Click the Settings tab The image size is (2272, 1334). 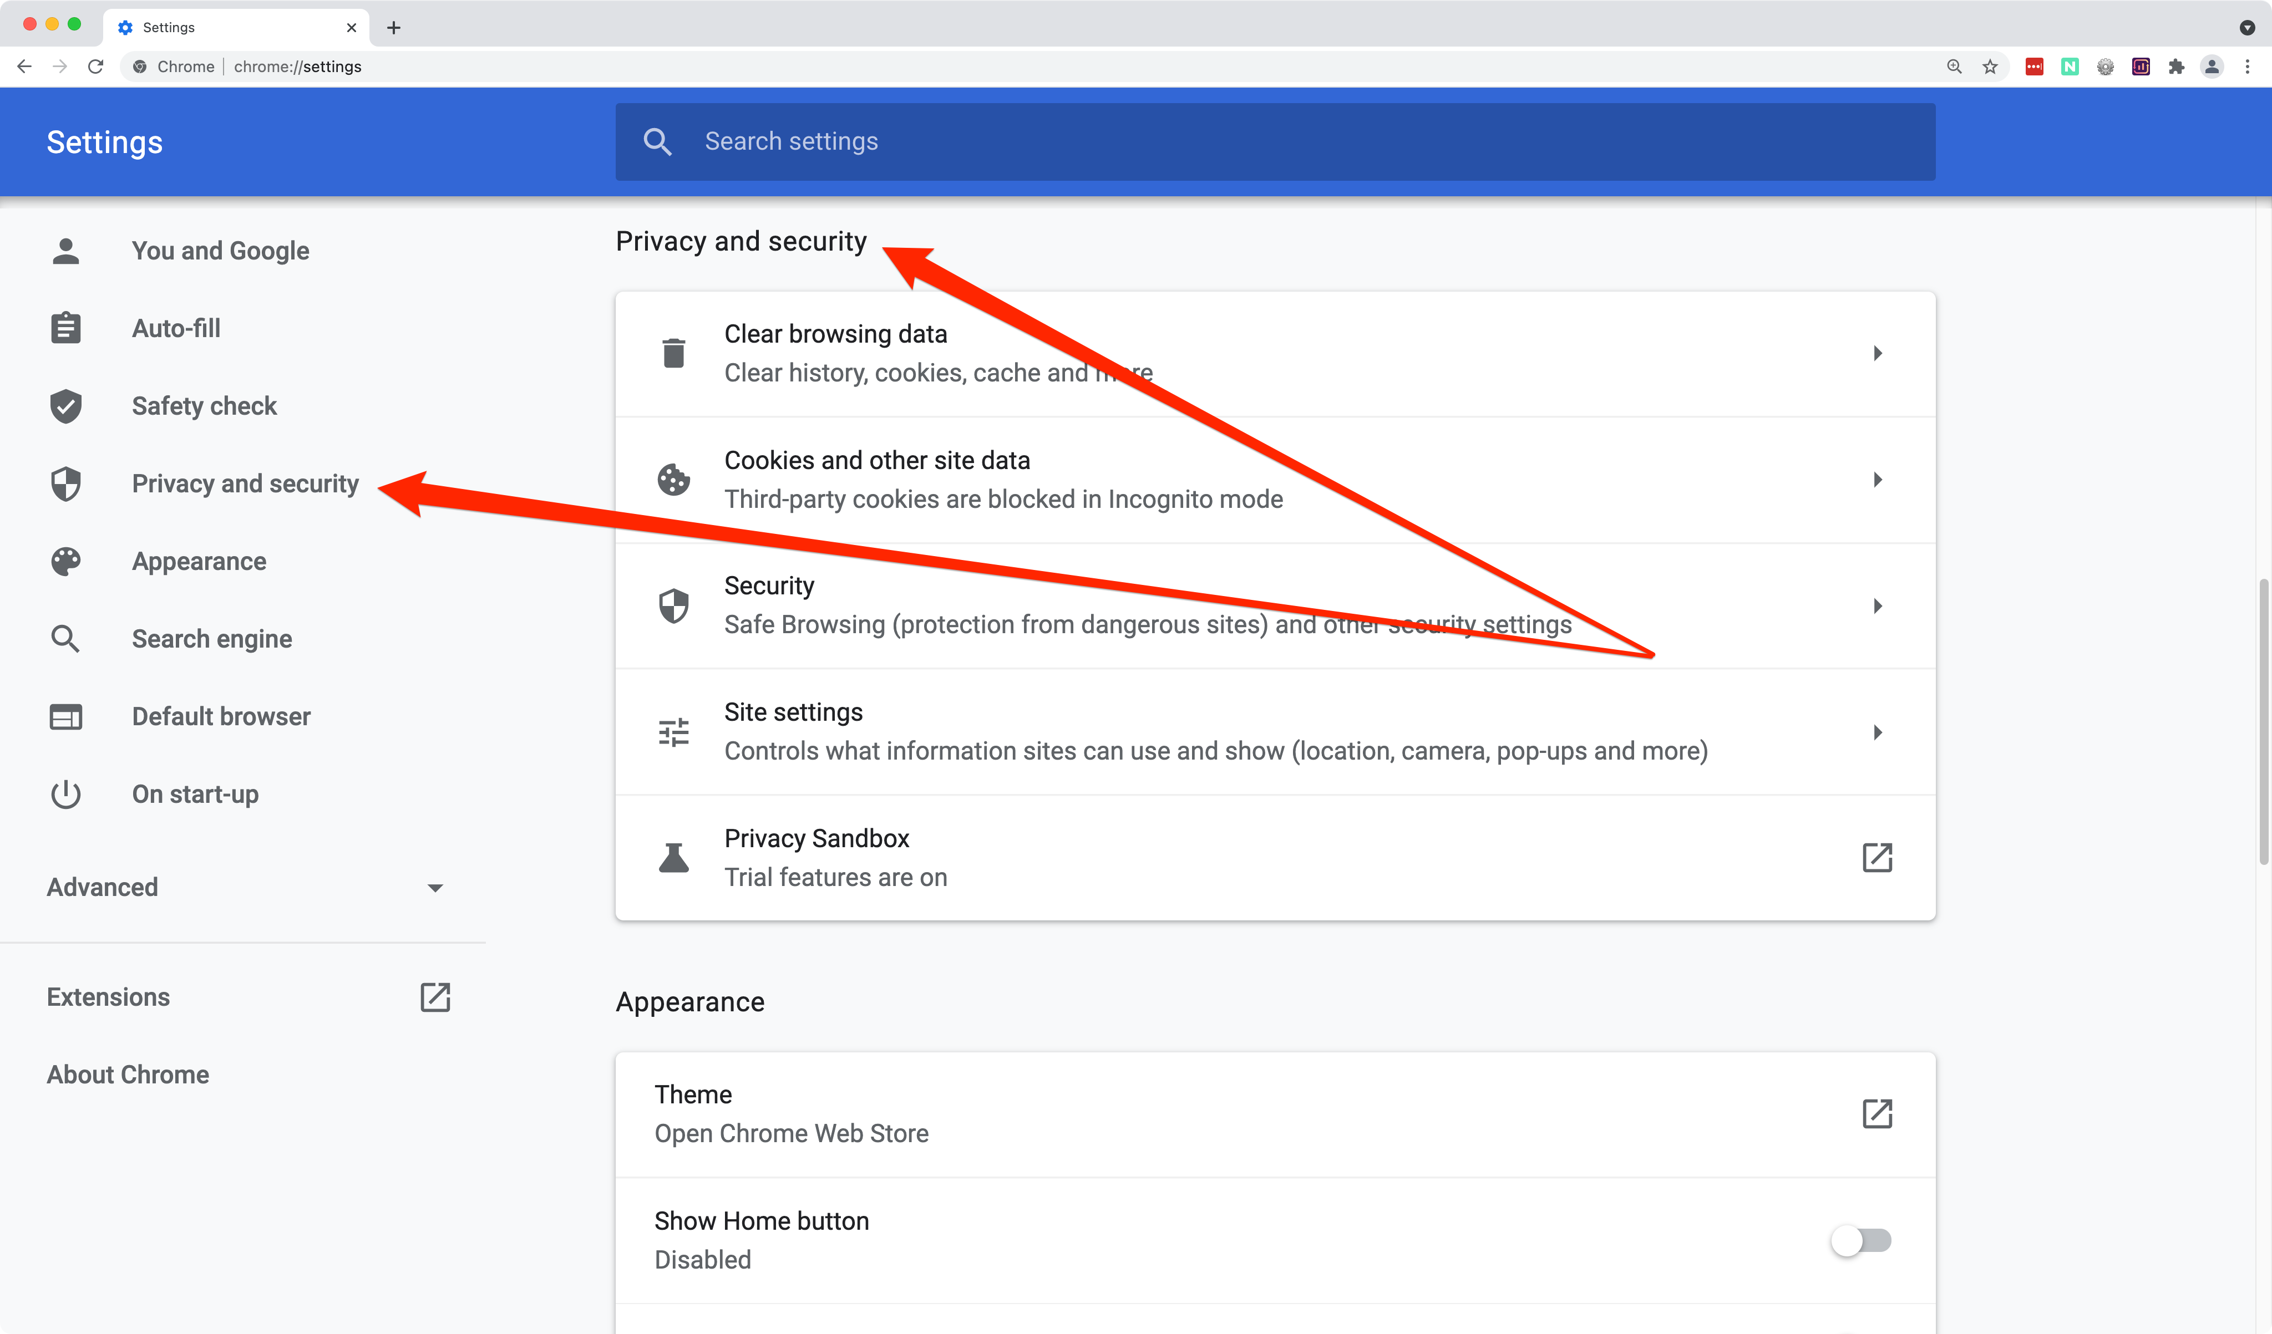tap(236, 27)
